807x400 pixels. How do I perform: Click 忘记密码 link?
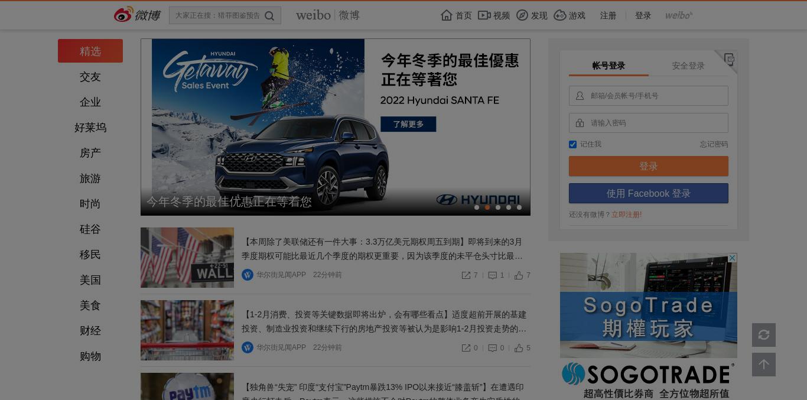[x=714, y=144]
